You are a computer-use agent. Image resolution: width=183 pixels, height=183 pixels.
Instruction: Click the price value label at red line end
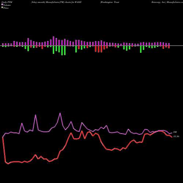coord(176,137)
